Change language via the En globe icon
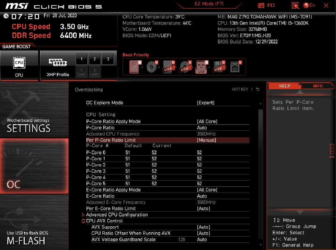 tap(309, 5)
